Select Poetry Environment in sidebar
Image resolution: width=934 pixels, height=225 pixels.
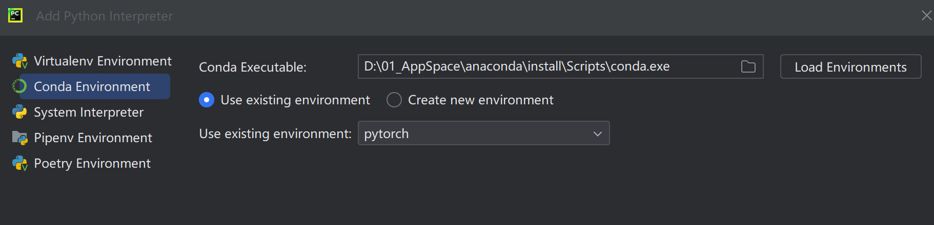(x=91, y=163)
